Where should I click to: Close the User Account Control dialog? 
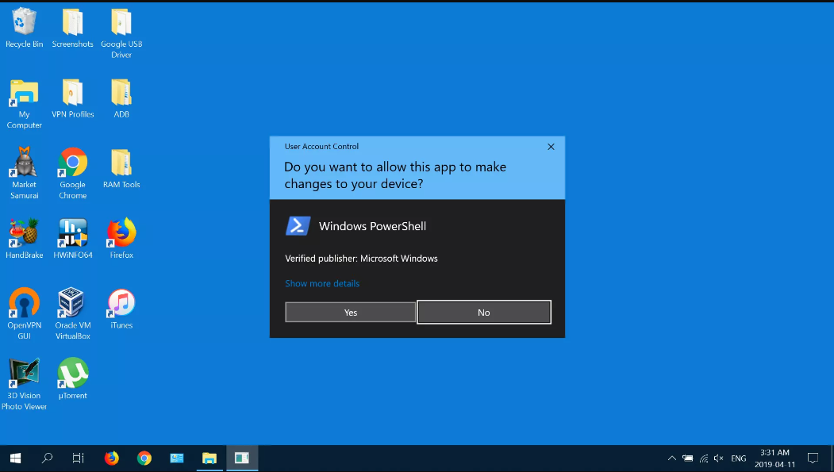[551, 147]
